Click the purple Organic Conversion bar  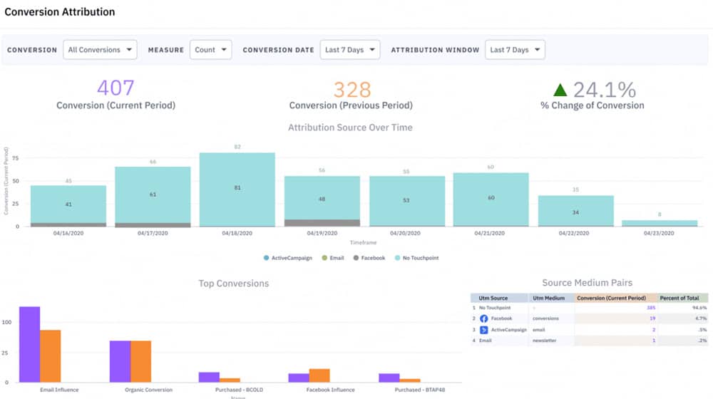(120, 362)
